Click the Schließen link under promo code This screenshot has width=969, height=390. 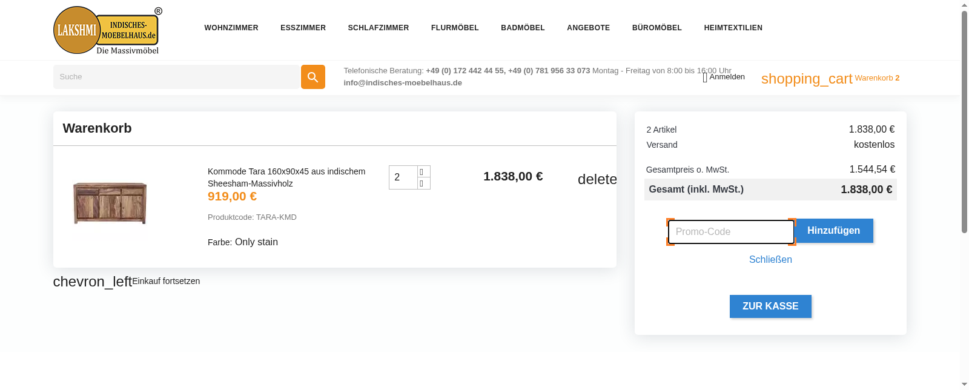coord(770,260)
